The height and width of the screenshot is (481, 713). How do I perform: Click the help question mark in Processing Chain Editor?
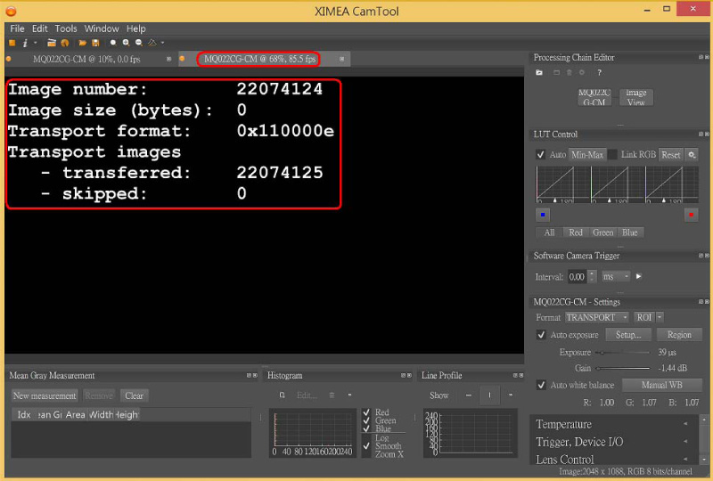pos(599,72)
